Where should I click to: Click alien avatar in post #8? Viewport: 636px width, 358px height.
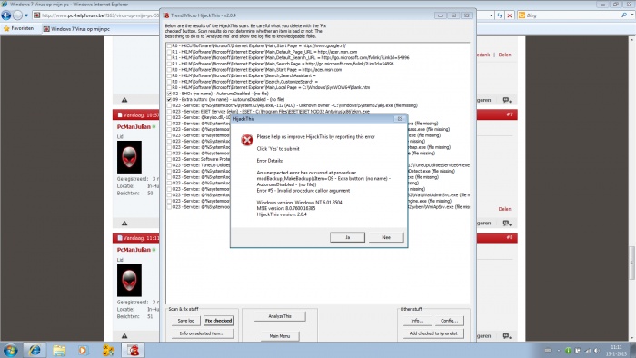pos(129,281)
